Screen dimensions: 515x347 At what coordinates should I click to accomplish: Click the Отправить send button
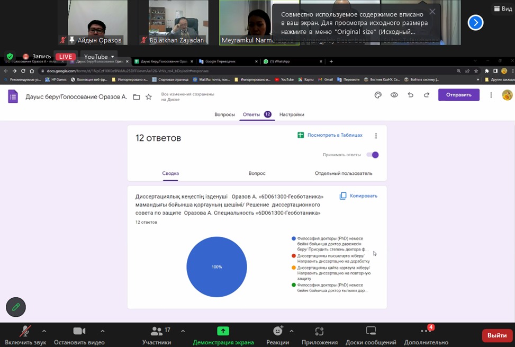(x=458, y=95)
